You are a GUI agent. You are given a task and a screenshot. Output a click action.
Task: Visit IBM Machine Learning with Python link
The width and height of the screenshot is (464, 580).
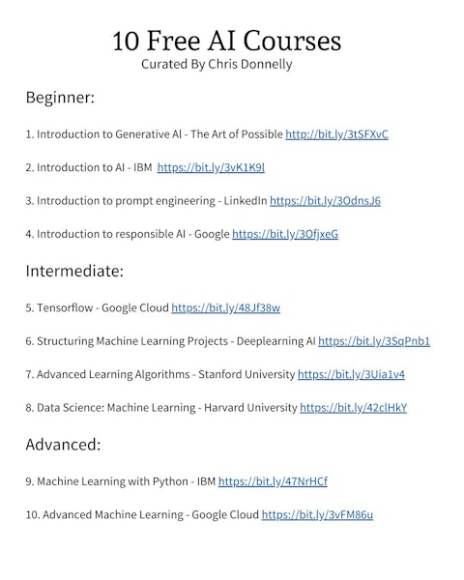click(273, 481)
